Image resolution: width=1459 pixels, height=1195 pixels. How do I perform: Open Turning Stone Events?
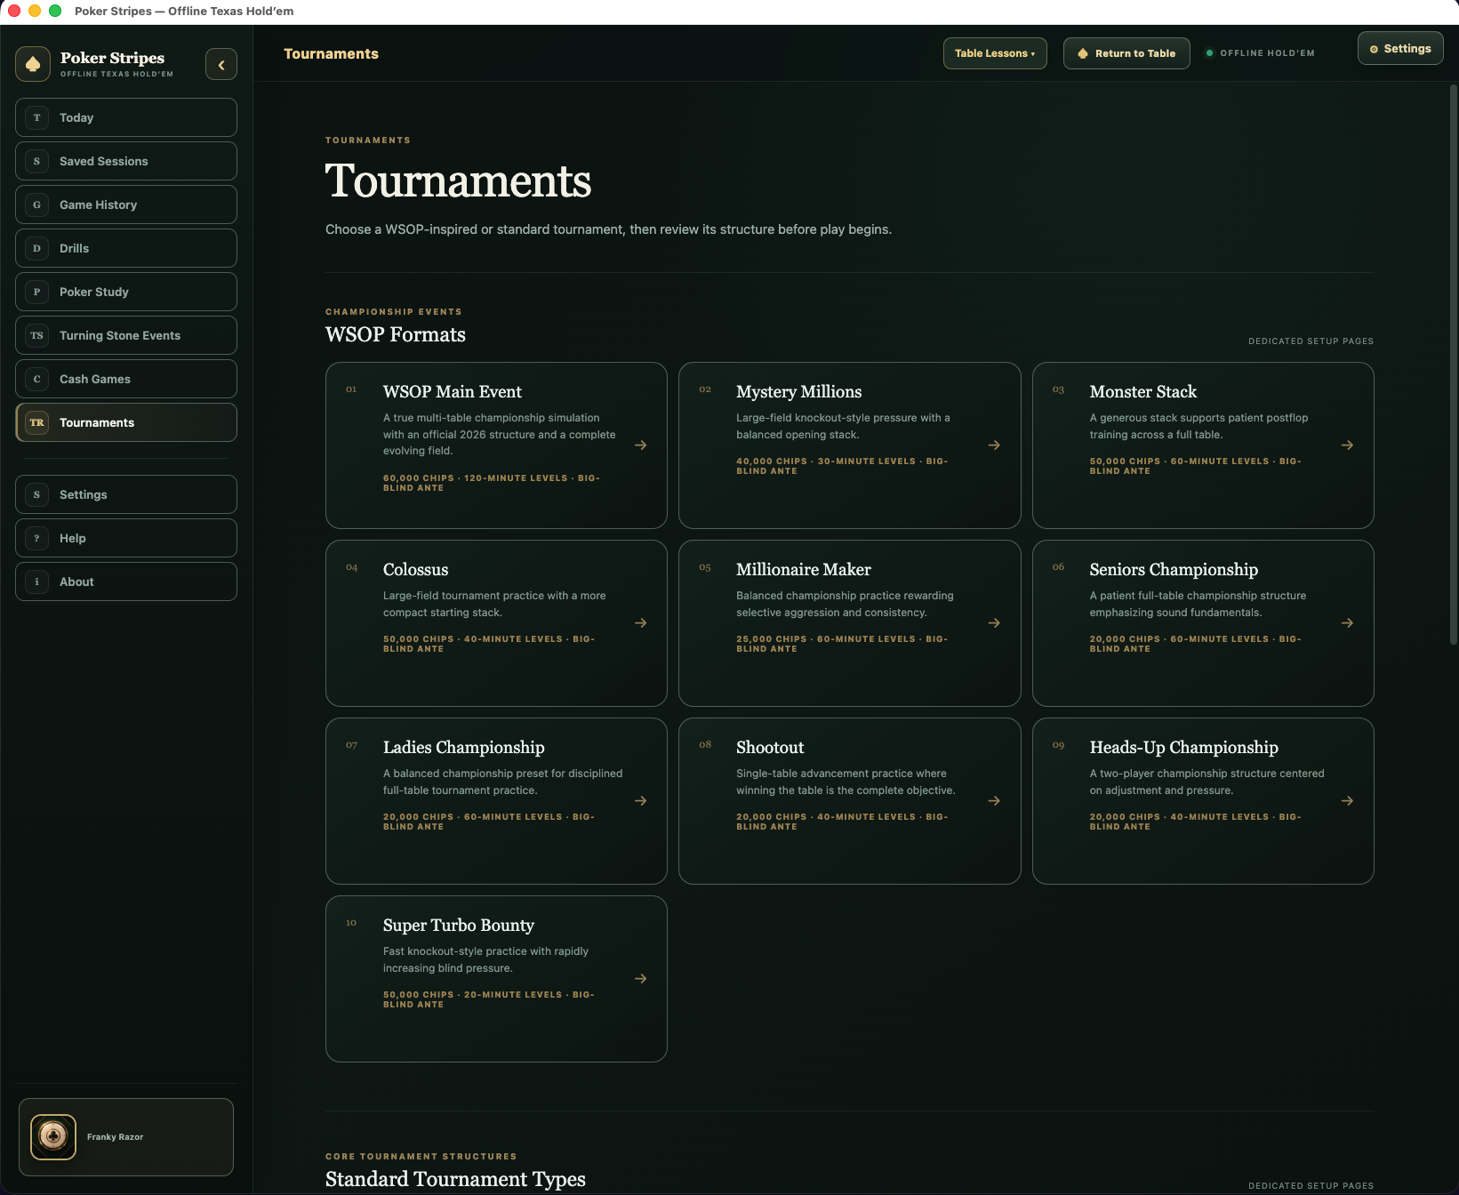126,335
